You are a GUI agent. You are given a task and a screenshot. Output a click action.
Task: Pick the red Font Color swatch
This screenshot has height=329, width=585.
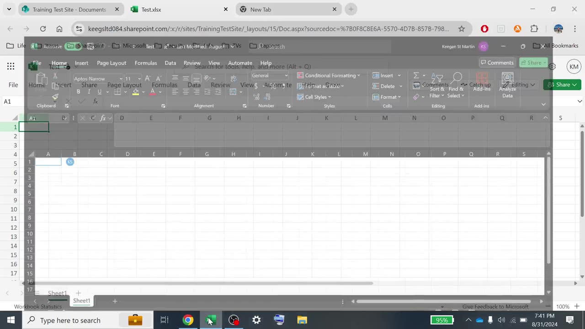point(153,92)
